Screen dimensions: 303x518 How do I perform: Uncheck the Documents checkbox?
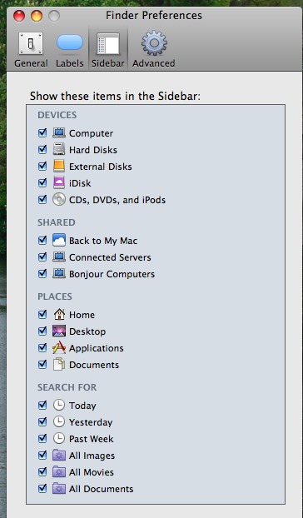coord(42,365)
